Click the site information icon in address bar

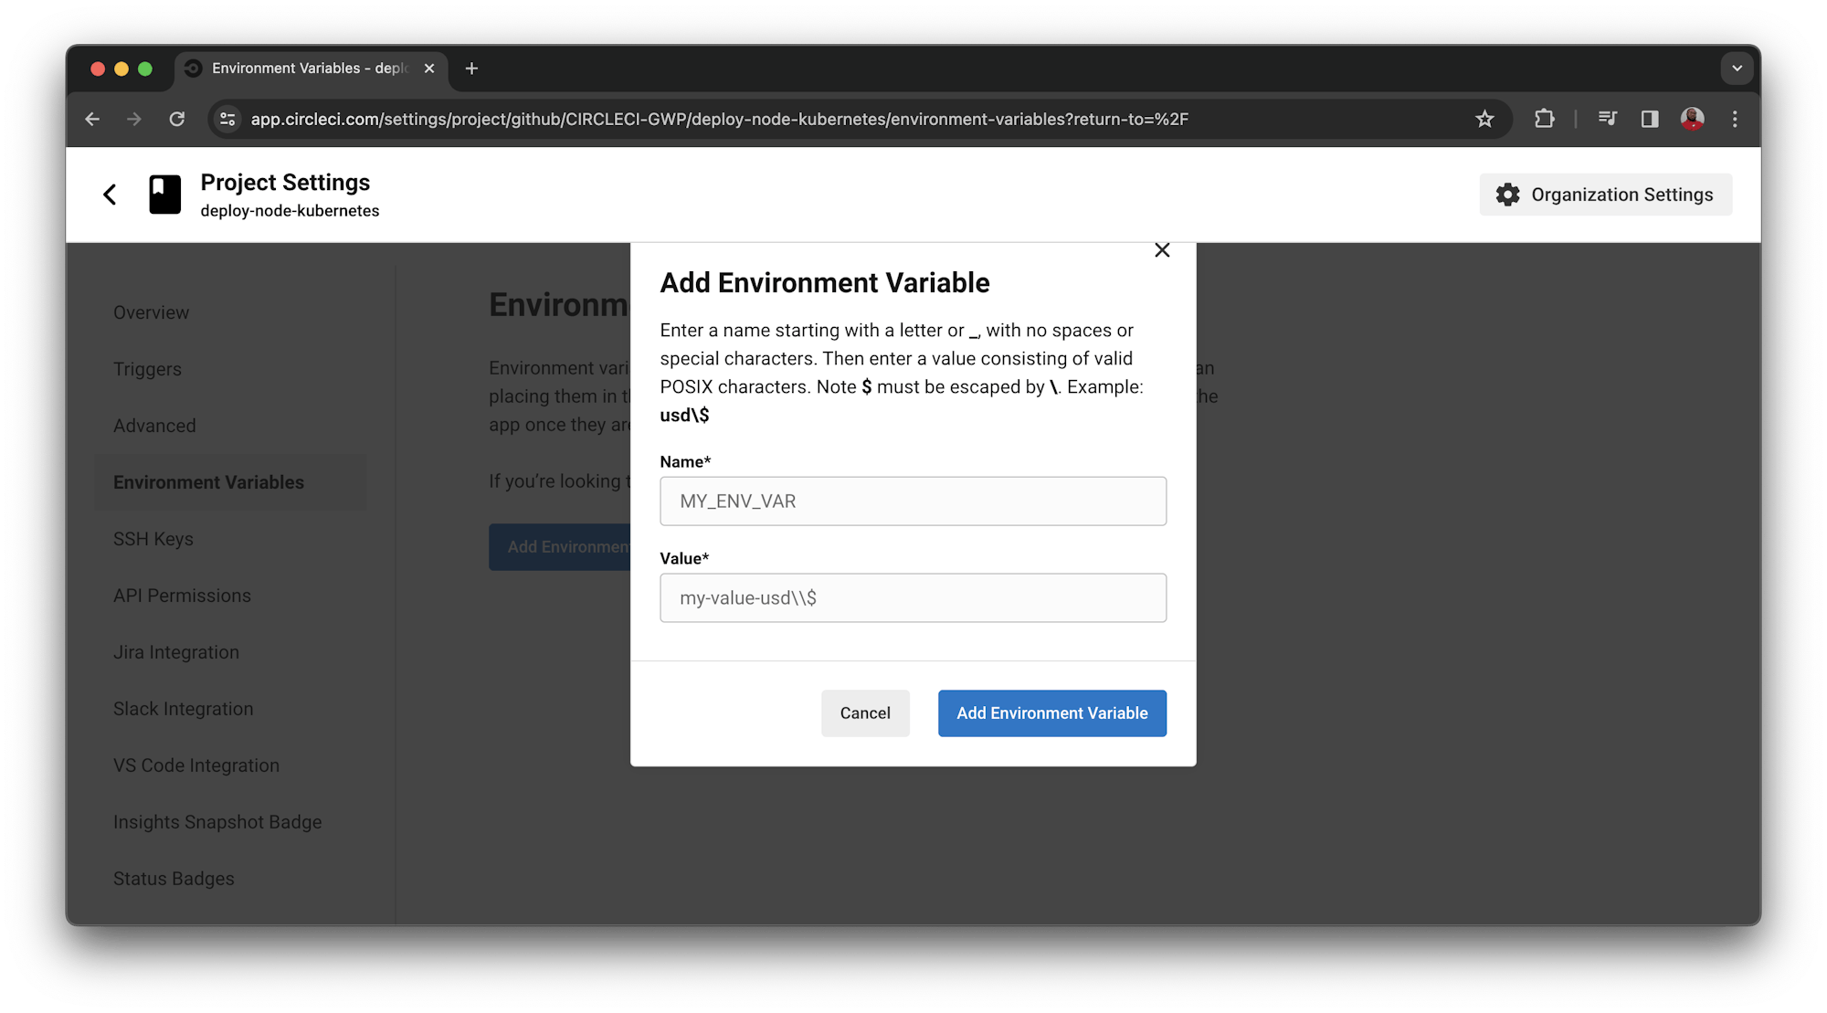(x=227, y=119)
